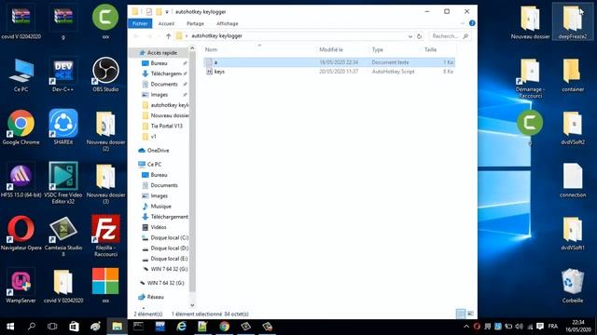597x335 pixels.
Task: Open the Accueil ribbon tab
Action: 166,23
